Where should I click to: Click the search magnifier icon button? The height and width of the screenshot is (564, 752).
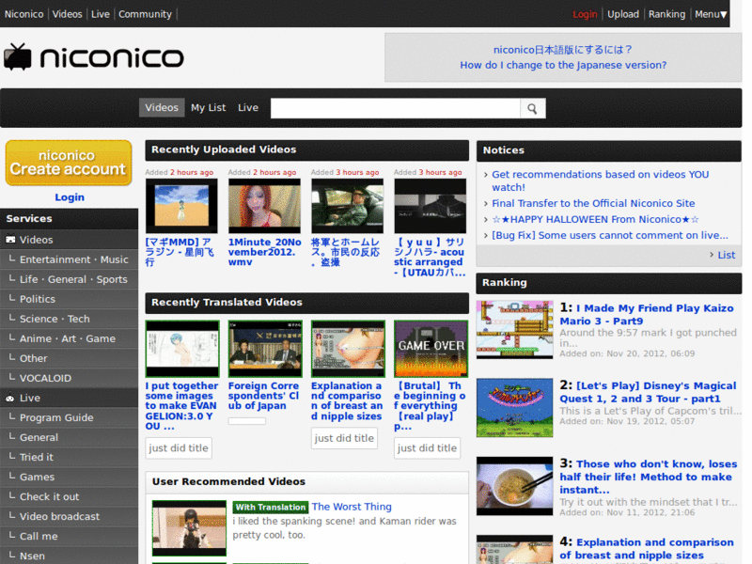pos(532,108)
